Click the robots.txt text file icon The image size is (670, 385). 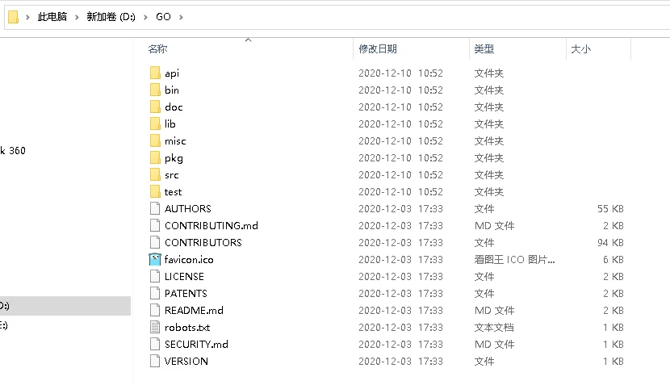[155, 328]
